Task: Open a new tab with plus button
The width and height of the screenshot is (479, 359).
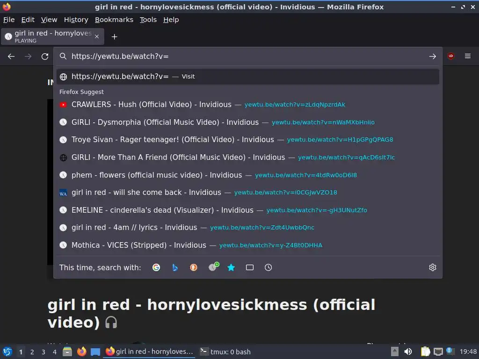Action: point(114,37)
